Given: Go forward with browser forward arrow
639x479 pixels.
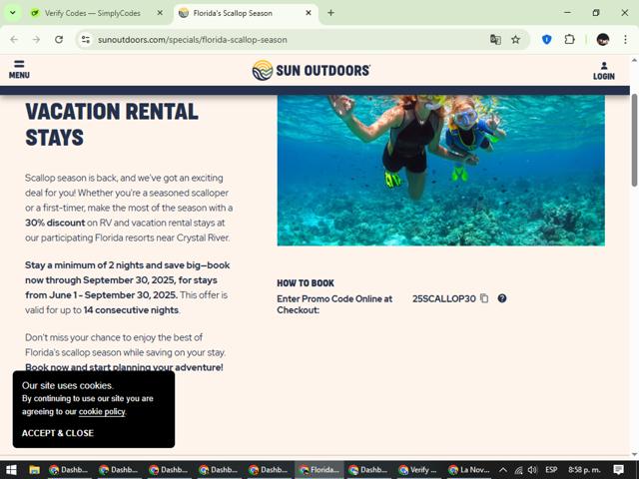Looking at the screenshot, I should [x=36, y=40].
